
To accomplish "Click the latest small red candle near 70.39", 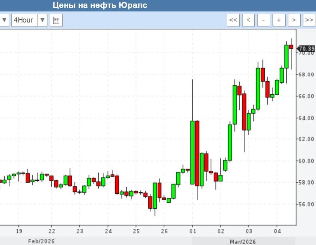I will pyautogui.click(x=291, y=47).
